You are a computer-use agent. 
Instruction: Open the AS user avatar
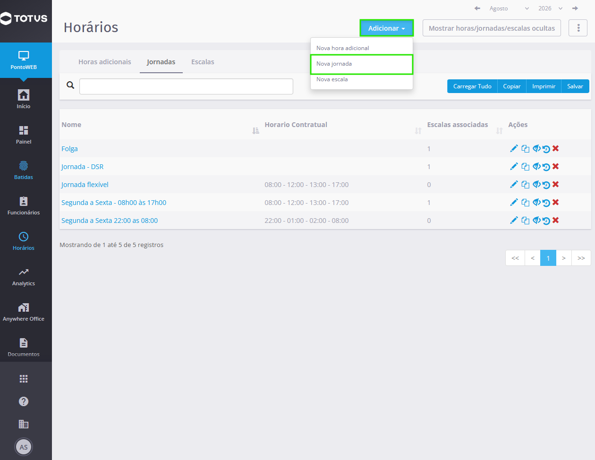click(x=24, y=447)
